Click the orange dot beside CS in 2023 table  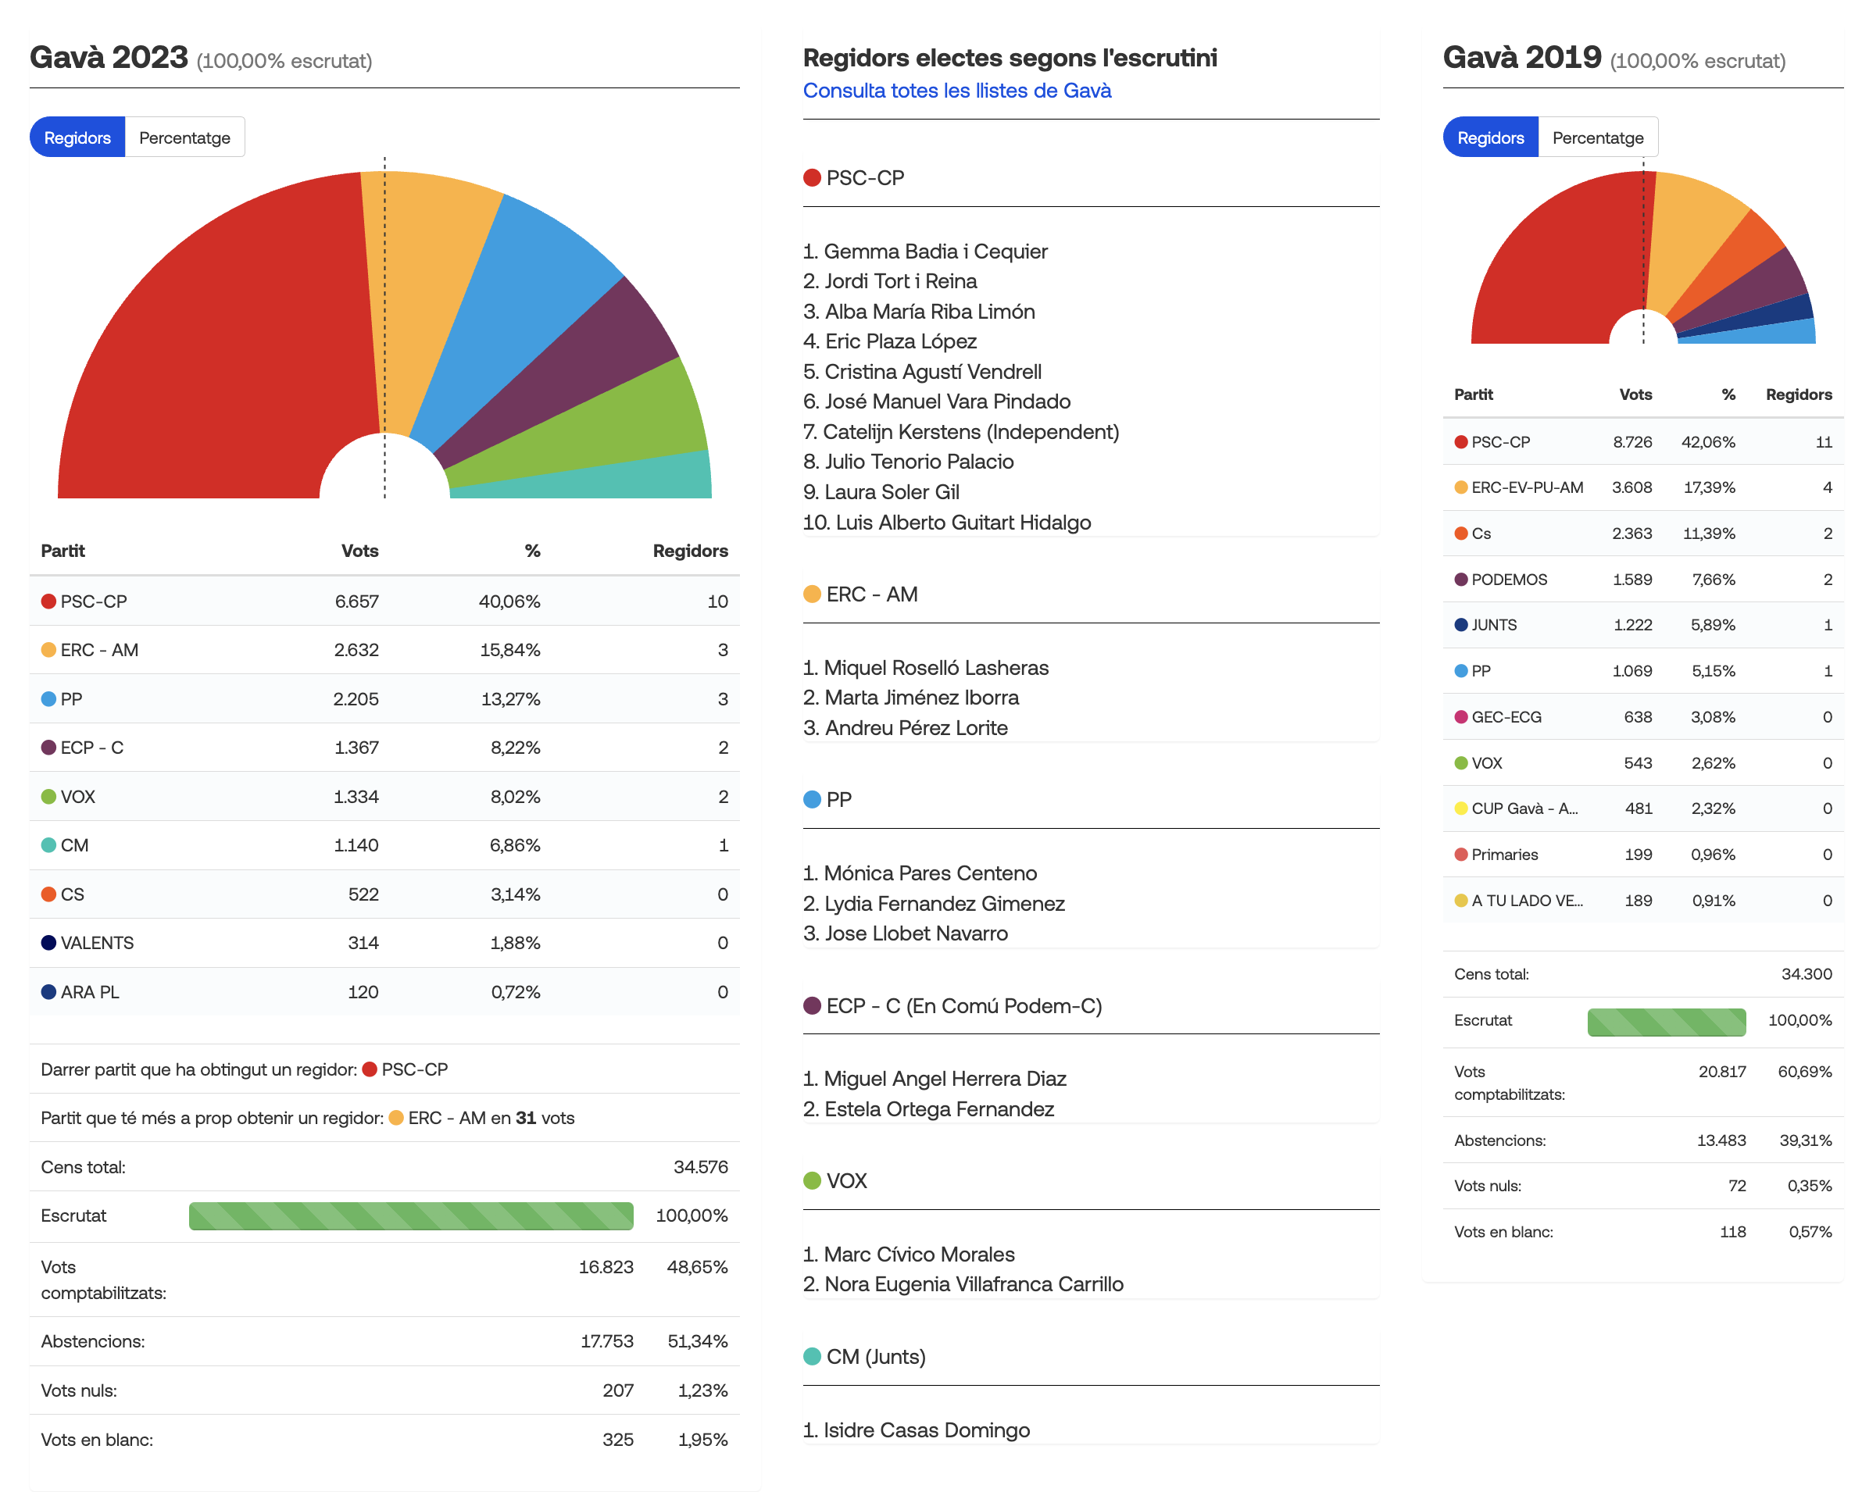pos(49,894)
